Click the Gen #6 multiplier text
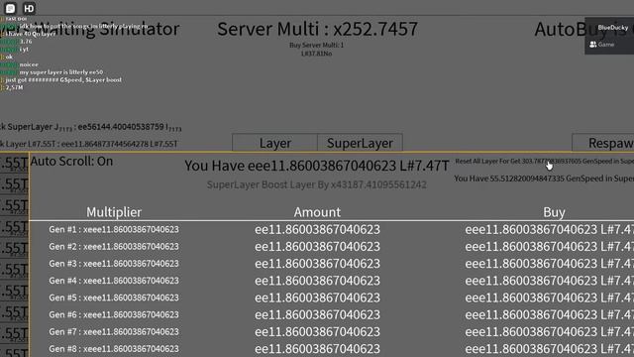 coord(114,314)
